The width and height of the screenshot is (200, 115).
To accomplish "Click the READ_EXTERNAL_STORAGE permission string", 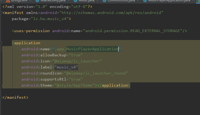I will click(133, 31).
